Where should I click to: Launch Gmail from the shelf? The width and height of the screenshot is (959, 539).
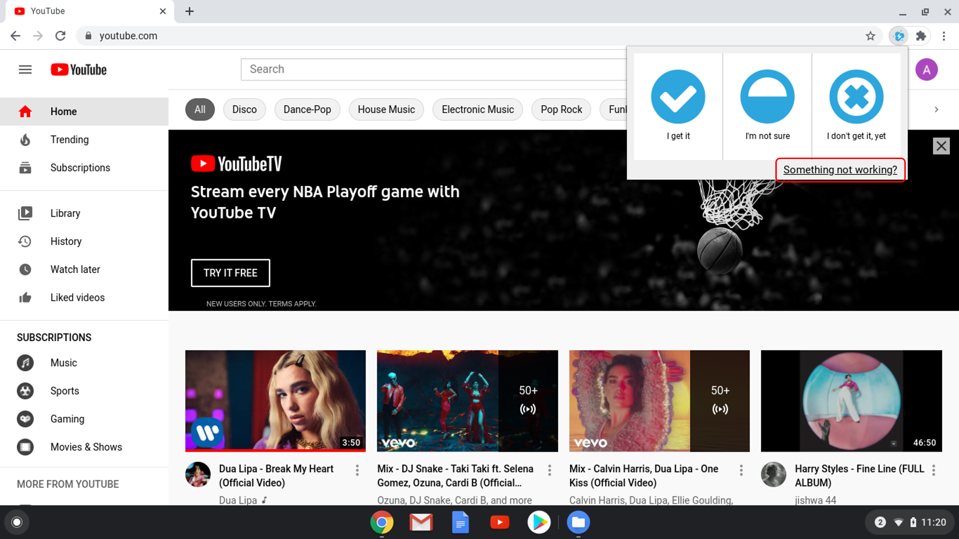pyautogui.click(x=421, y=522)
